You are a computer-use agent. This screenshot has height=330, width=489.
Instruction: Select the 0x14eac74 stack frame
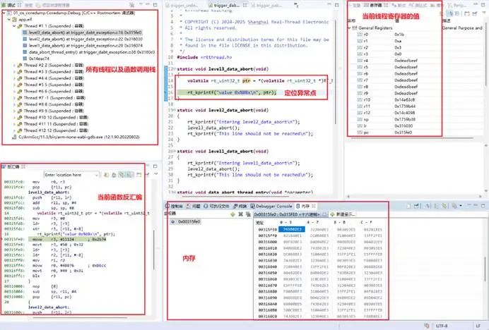36,59
